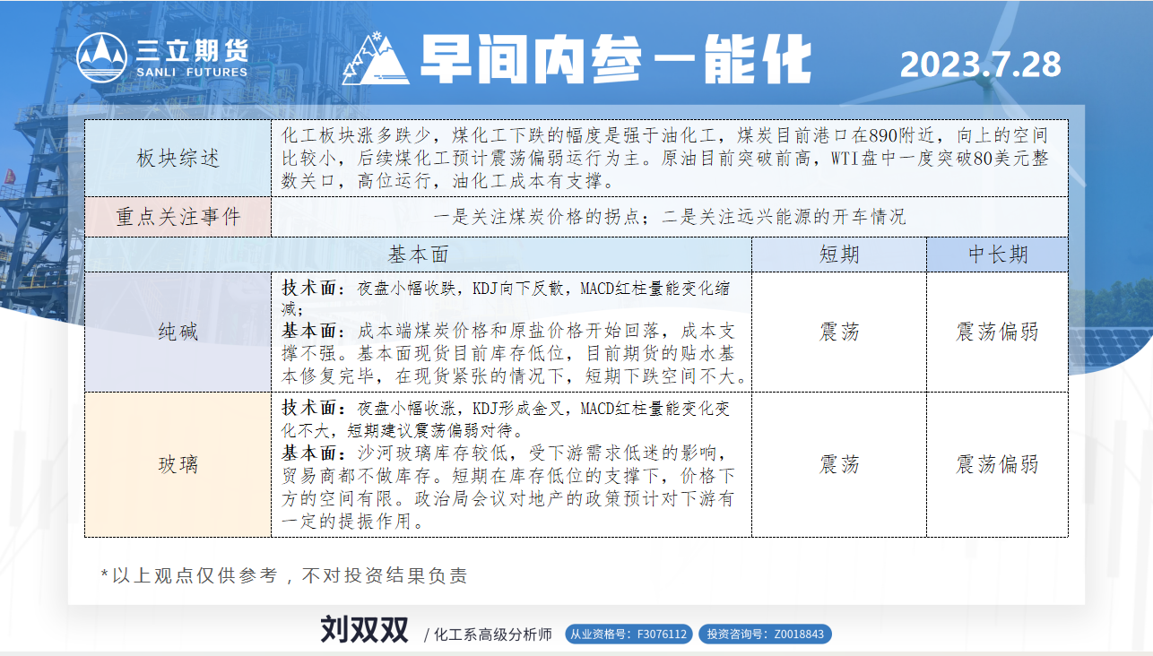The image size is (1153, 656).
Task: Click the key events text about 远兴能源
Action: (669, 217)
